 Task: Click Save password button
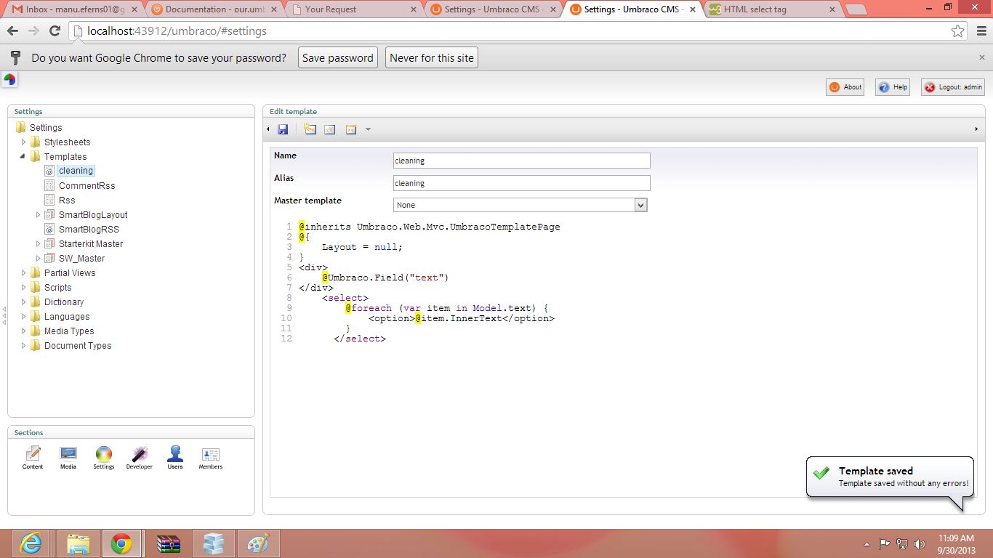[338, 58]
